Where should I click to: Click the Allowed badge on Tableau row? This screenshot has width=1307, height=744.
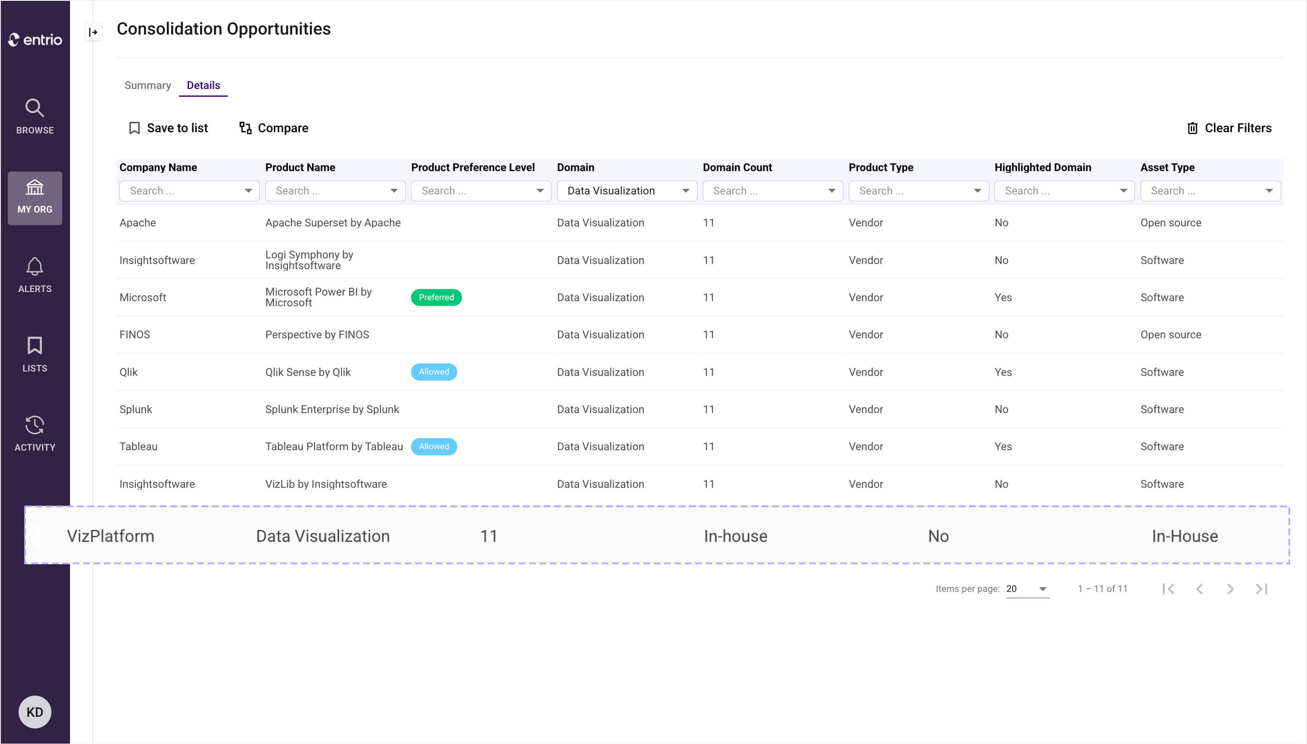coord(434,446)
